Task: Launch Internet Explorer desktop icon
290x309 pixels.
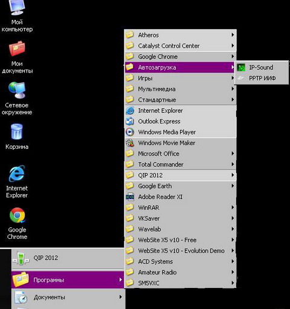Action: coord(17,174)
